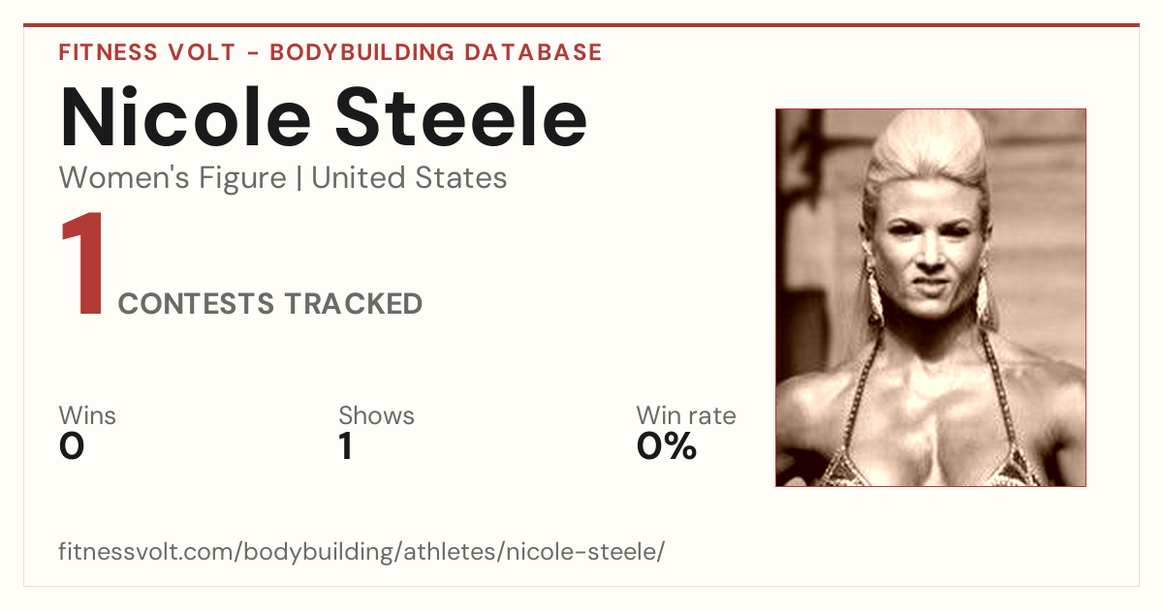Click the dash between VOLT and BODYBUILDING

coord(252,53)
